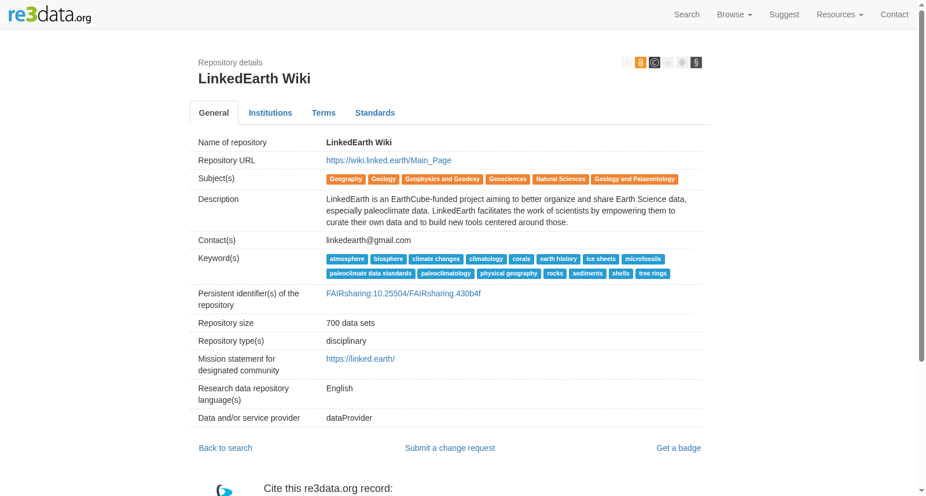Go to Search in the navbar
The height and width of the screenshot is (496, 926).
tap(687, 14)
